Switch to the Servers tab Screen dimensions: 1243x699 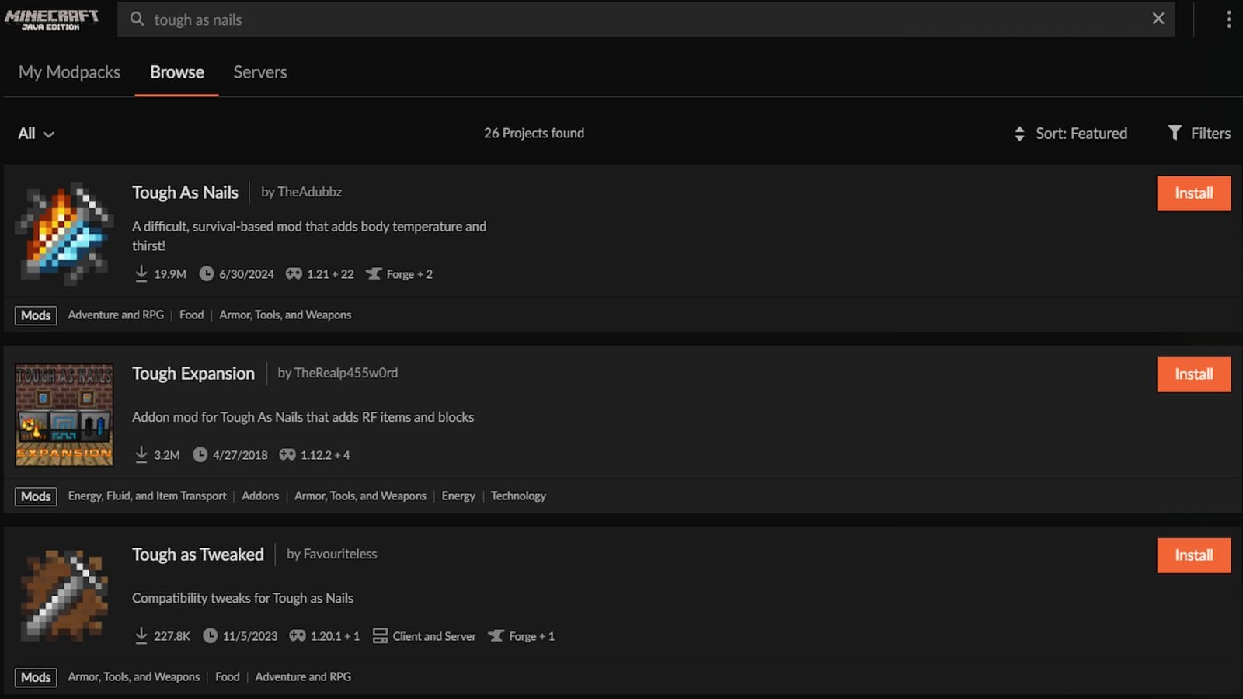point(260,72)
